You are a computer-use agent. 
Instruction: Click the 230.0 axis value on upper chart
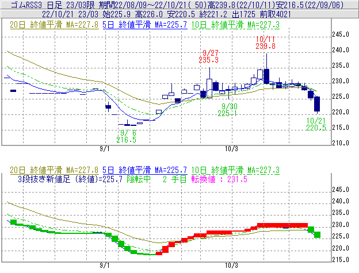pos(341,81)
